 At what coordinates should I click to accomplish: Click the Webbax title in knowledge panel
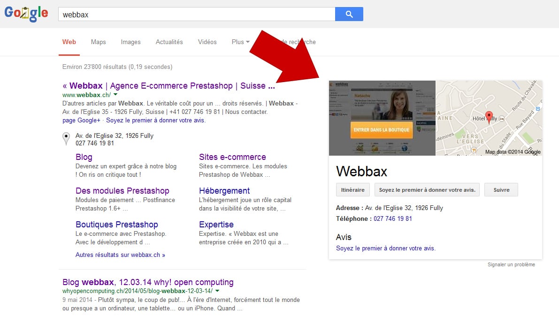pyautogui.click(x=361, y=171)
